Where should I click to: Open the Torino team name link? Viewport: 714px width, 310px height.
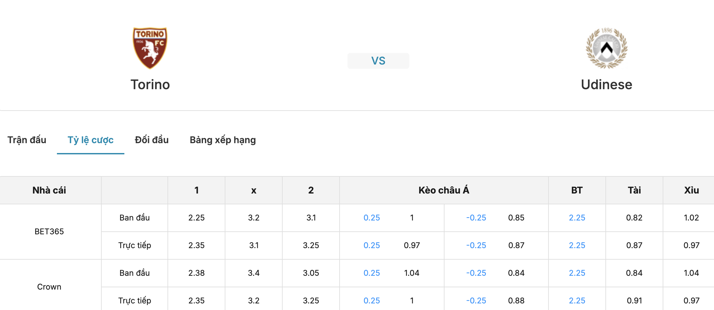pos(150,85)
